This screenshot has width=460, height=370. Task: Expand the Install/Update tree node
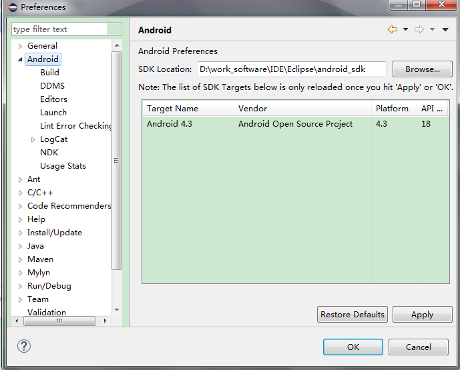point(20,233)
